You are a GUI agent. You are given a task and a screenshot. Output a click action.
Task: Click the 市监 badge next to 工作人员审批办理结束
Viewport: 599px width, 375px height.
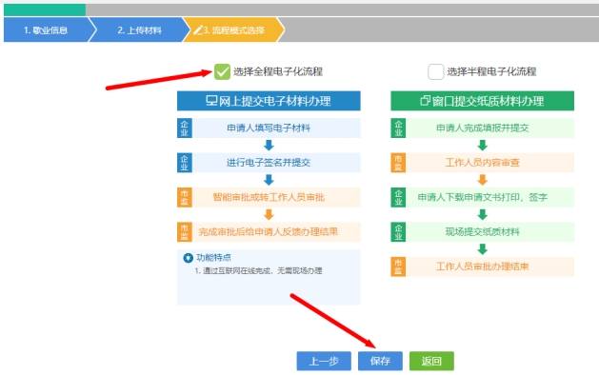398,266
